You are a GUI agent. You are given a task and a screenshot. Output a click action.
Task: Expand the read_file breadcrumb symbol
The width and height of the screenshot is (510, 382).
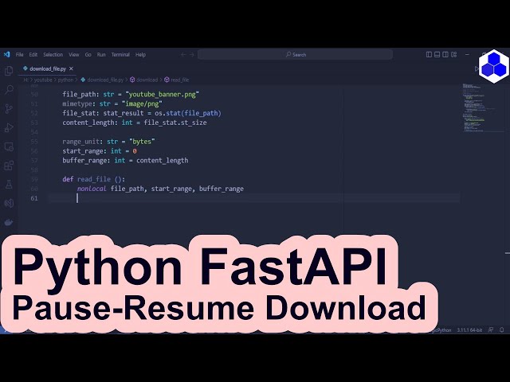(177, 80)
